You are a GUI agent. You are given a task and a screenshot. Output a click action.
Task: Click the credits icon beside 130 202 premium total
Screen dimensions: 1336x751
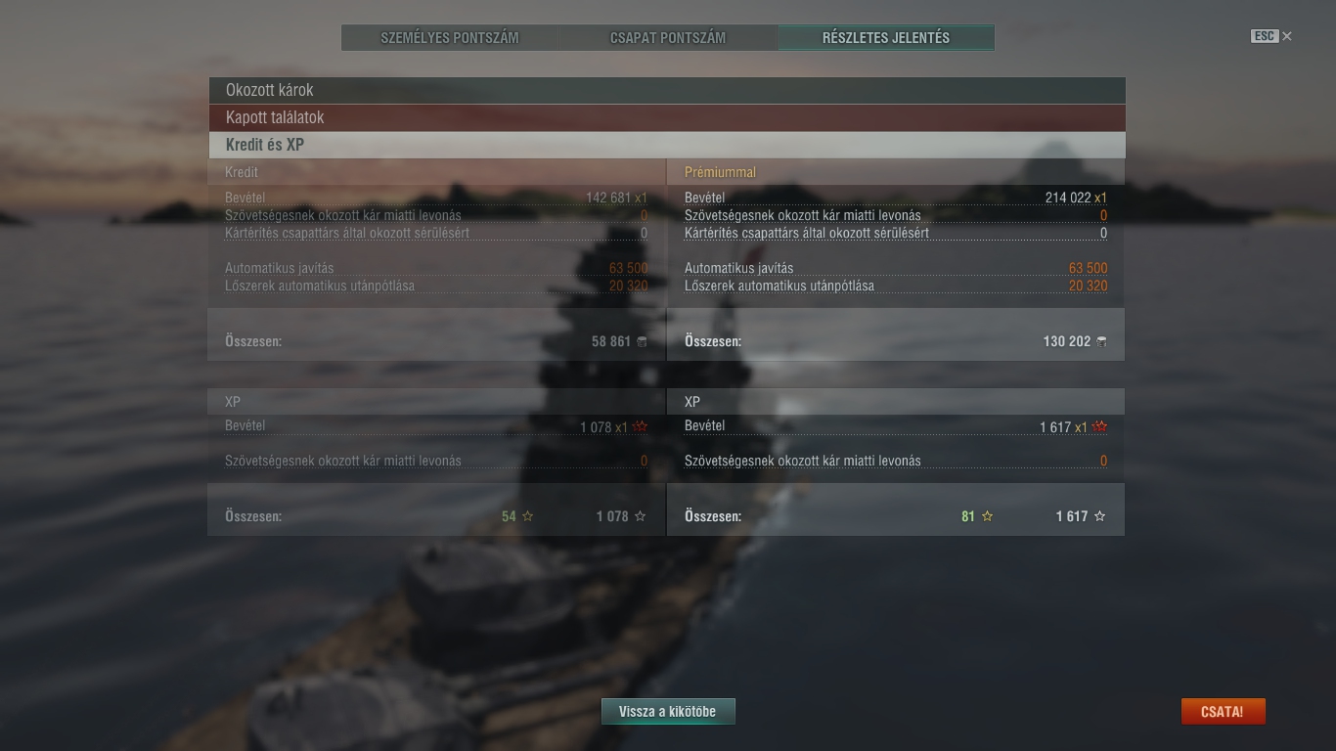(x=1101, y=341)
